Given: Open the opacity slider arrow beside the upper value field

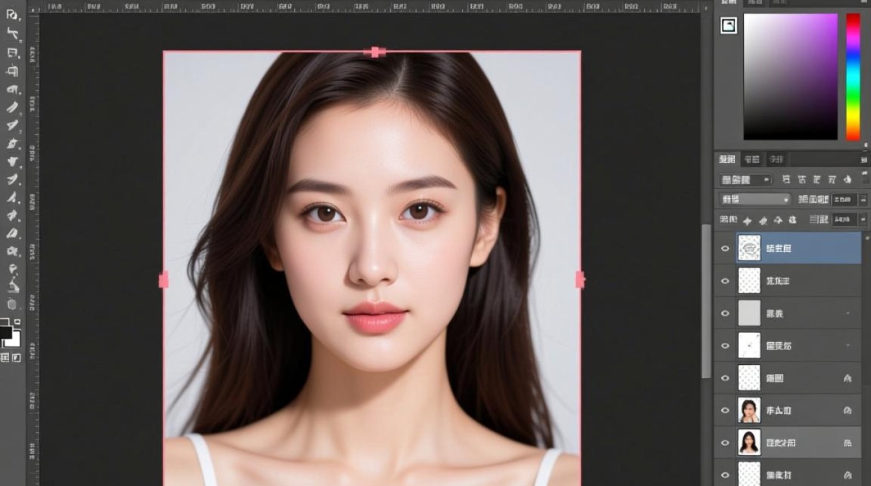Looking at the screenshot, I should [863, 200].
